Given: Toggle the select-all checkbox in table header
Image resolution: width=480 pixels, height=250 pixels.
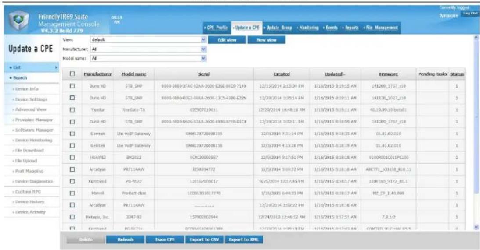Looking at the screenshot, I should coord(72,74).
